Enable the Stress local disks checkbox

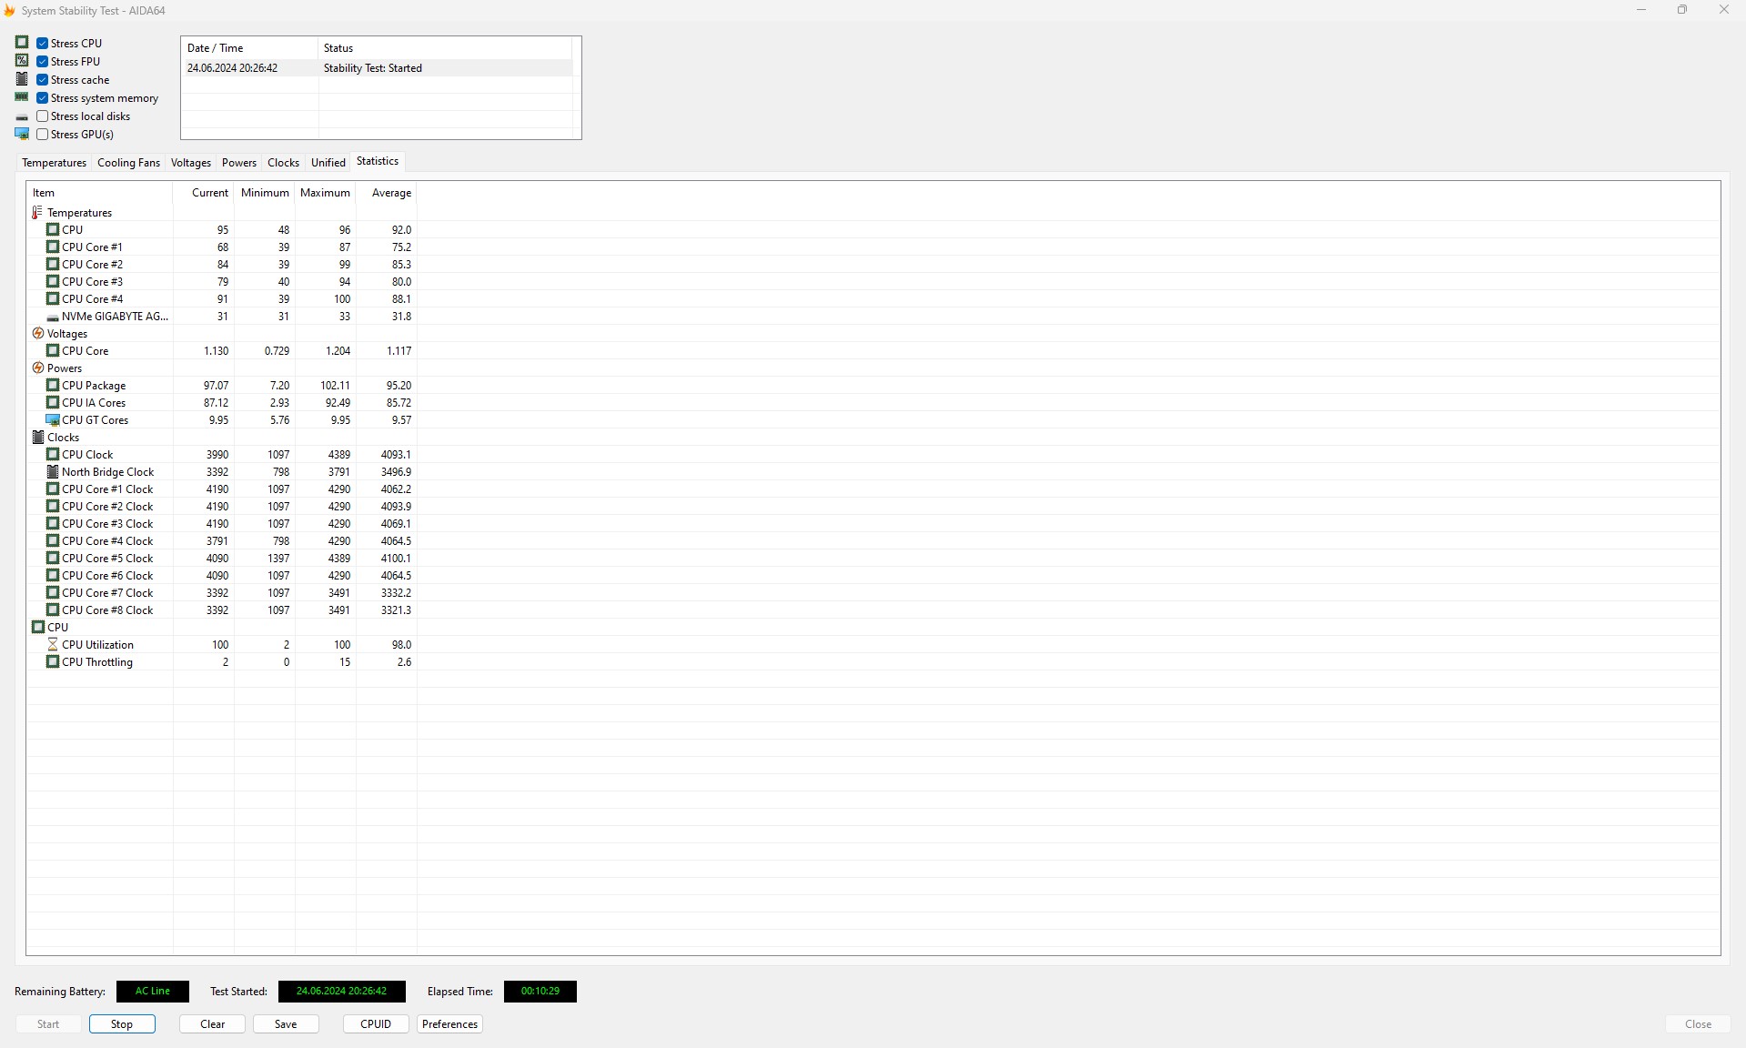pos(42,116)
